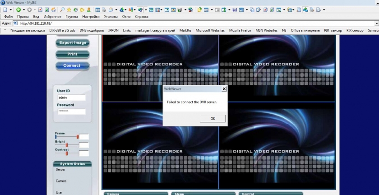Open the Файл menu
This screenshot has width=379, height=195.
tap(9, 17)
